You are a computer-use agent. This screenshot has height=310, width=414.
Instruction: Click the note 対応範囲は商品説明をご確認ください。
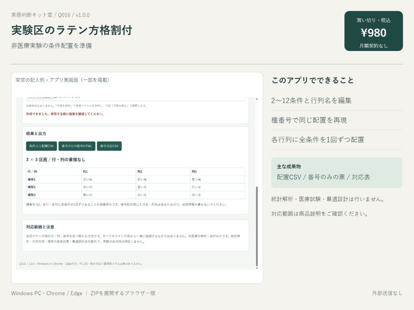[320, 214]
